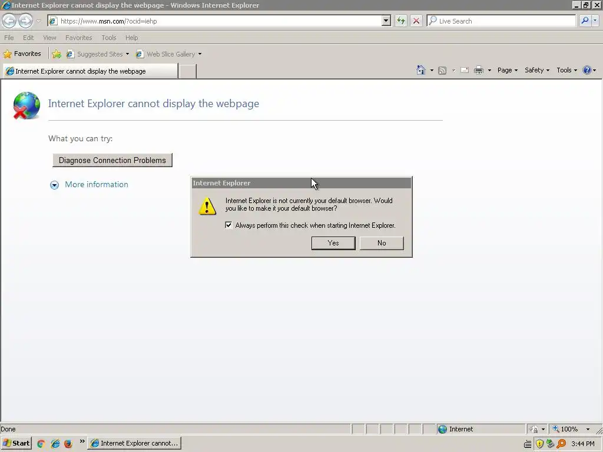Expand the zoom level dropdown arrow
The width and height of the screenshot is (603, 452).
(588, 429)
